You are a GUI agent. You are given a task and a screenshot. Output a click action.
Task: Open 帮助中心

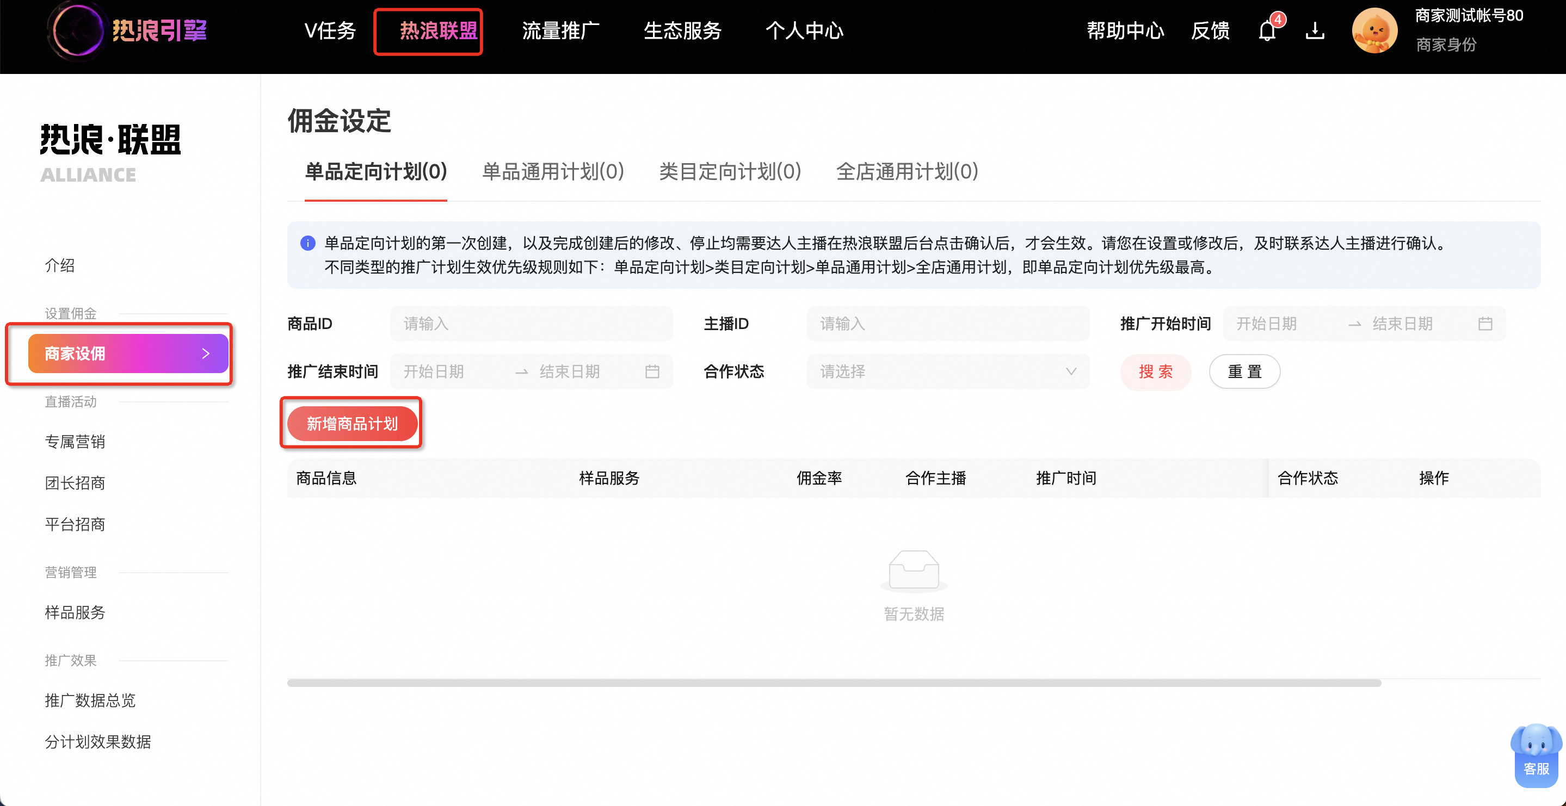(x=1126, y=30)
